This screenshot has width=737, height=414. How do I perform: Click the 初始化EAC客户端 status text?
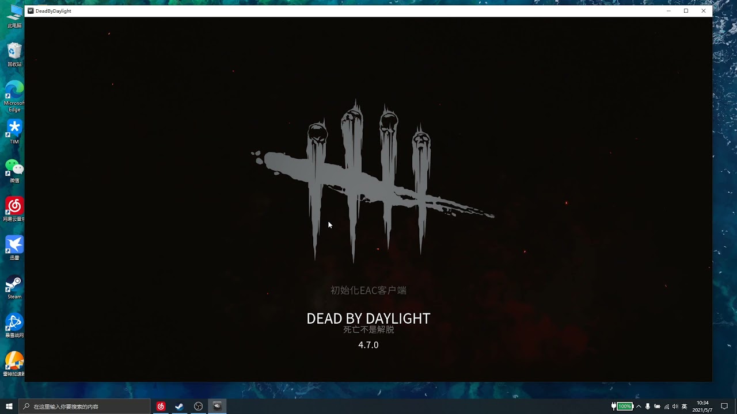tap(368, 290)
